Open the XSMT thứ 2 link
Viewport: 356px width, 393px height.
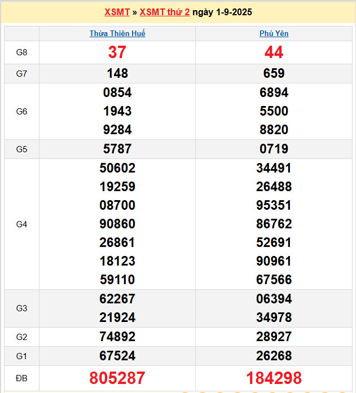click(x=165, y=12)
